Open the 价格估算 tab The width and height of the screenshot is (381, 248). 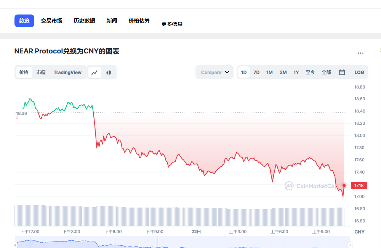tap(139, 21)
